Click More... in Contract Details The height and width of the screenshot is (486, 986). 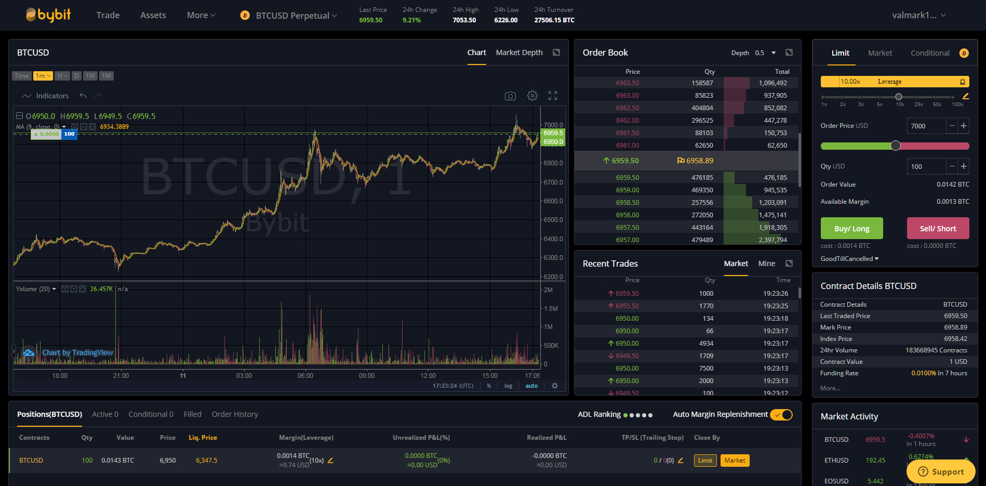click(830, 388)
